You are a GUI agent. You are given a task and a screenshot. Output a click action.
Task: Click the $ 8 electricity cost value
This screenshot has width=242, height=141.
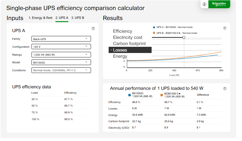click(166, 127)
